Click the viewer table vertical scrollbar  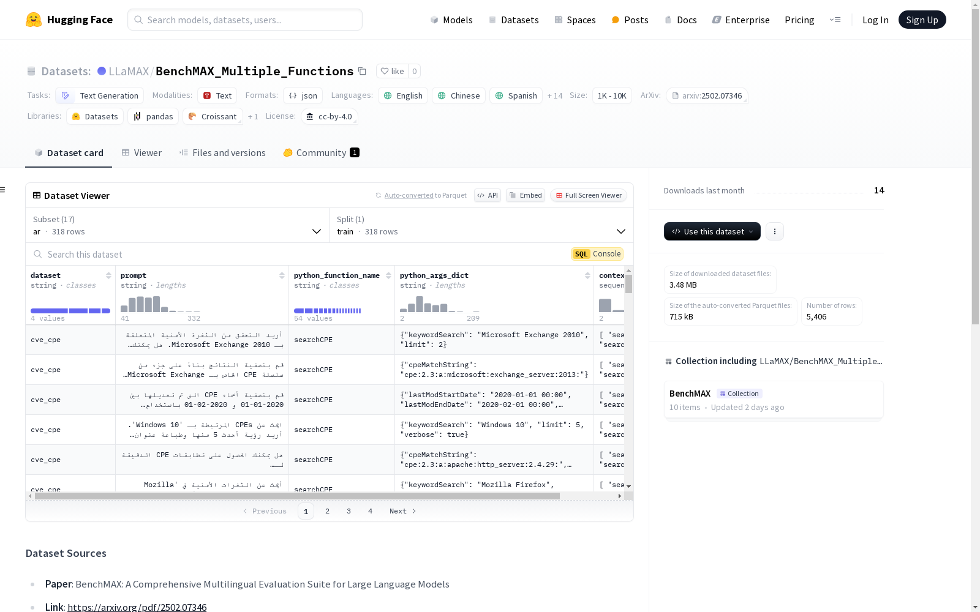628,284
